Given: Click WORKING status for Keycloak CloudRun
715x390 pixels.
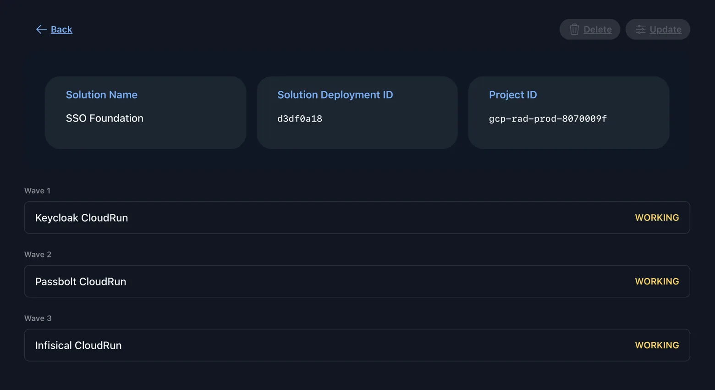Looking at the screenshot, I should tap(657, 217).
